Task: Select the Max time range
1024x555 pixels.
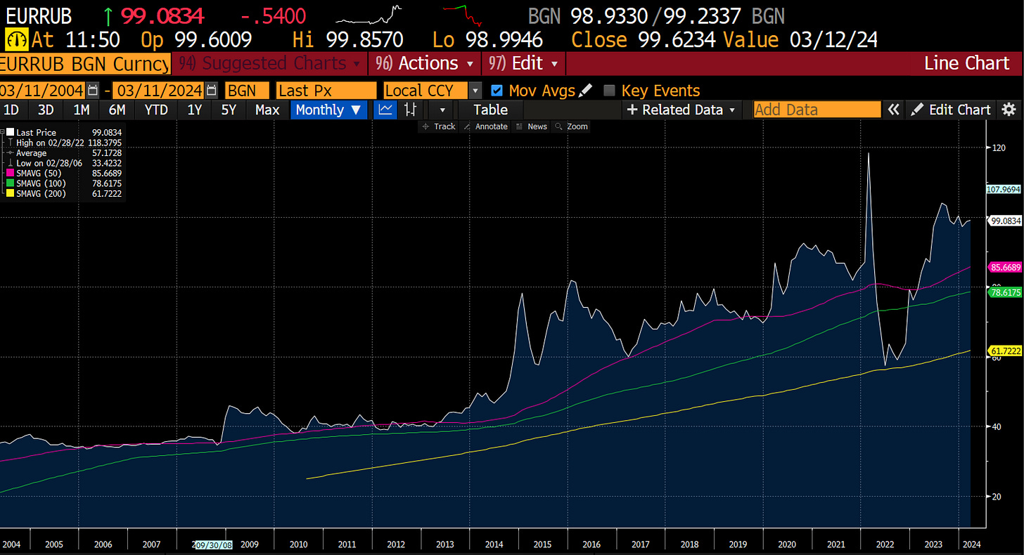Action: (267, 110)
